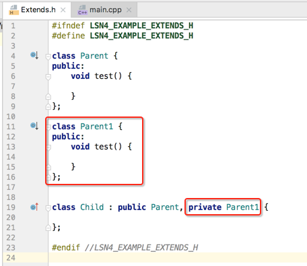This screenshot has height=266, width=307.
Task: Click line number 17 in the gutter
Action: 11,187
